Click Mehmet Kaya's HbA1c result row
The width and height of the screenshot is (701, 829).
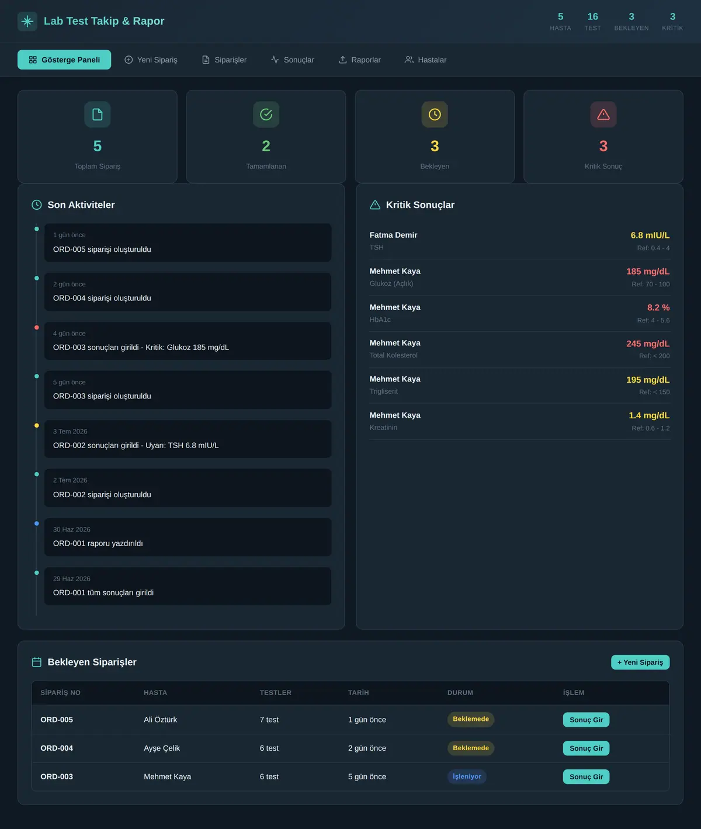coord(519,314)
